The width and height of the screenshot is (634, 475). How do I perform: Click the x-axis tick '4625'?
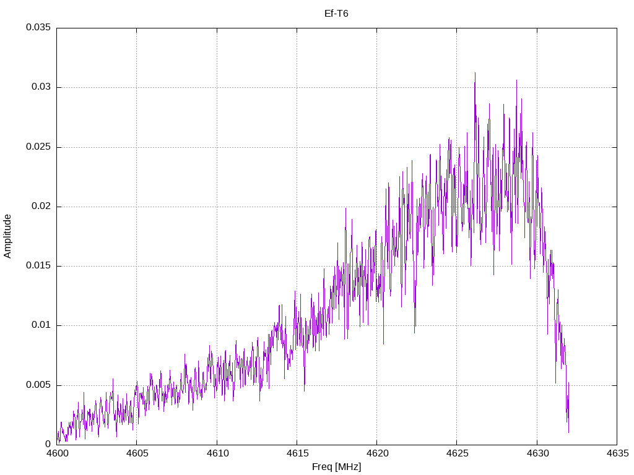pos(458,453)
